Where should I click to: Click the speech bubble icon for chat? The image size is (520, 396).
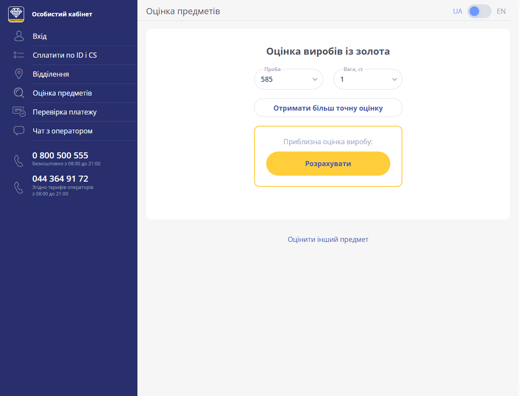click(x=19, y=131)
